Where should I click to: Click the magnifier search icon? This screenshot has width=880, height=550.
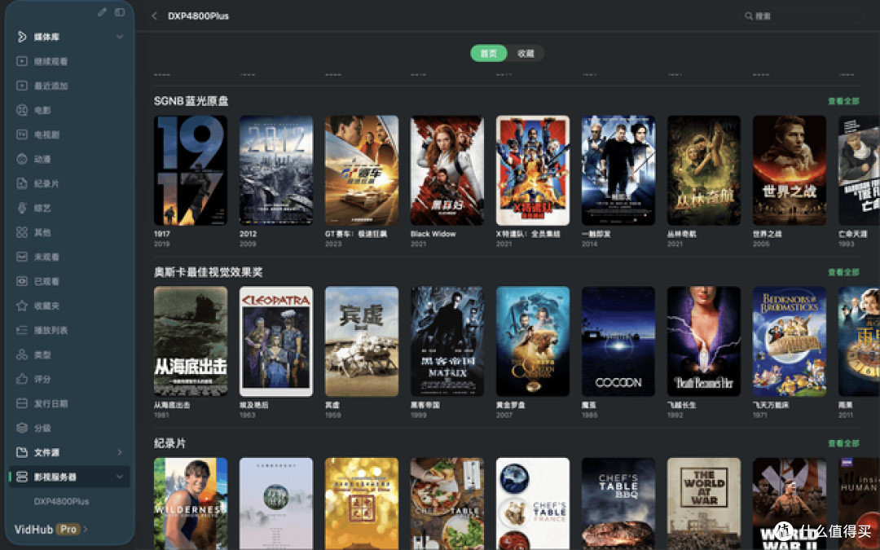[x=749, y=16]
